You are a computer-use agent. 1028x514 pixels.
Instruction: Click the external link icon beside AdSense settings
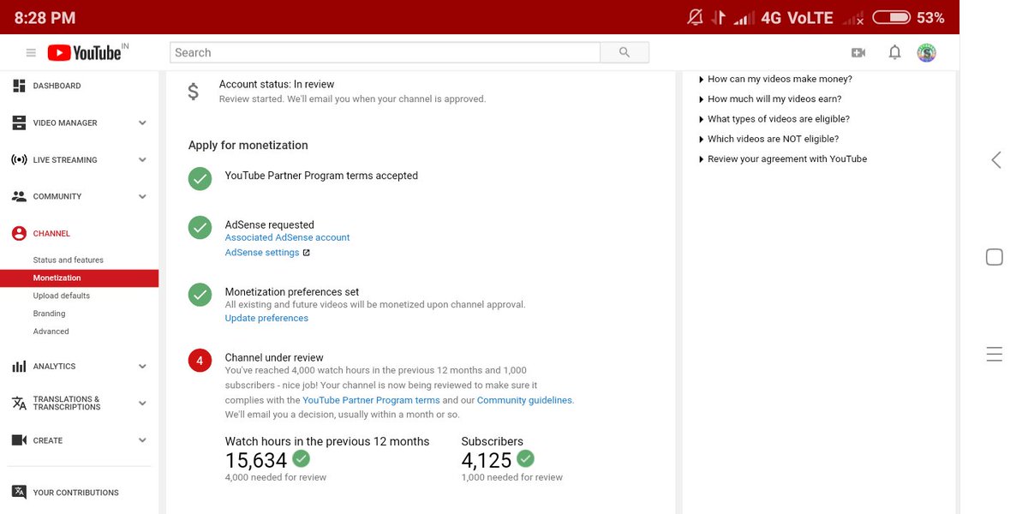coord(306,253)
